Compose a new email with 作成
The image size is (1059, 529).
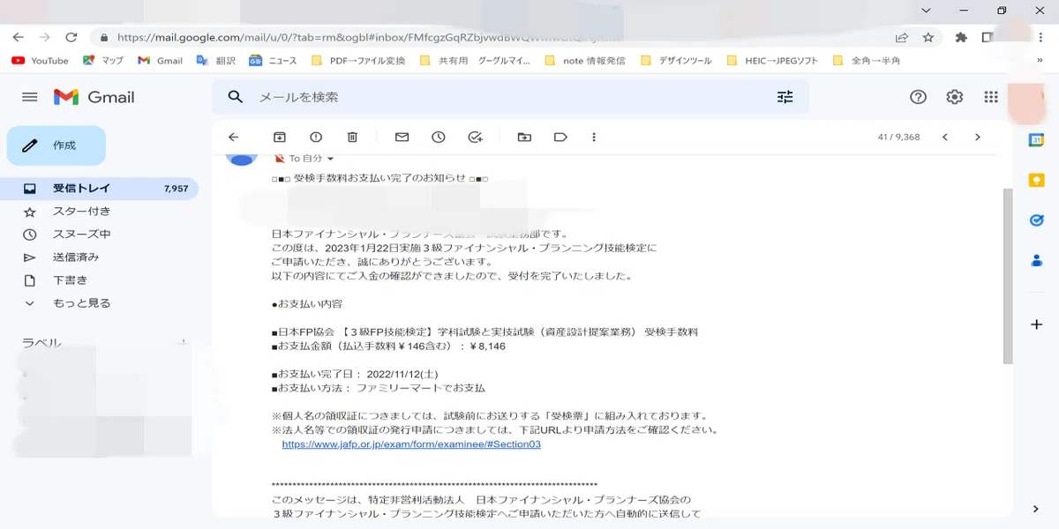click(x=56, y=145)
